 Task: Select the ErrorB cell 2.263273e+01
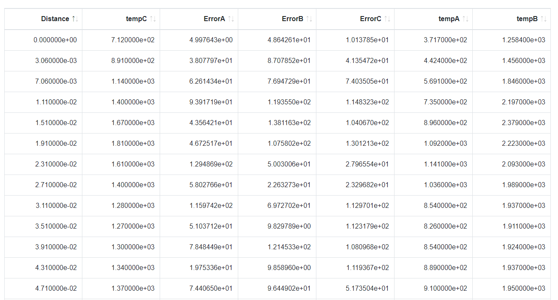pos(277,185)
